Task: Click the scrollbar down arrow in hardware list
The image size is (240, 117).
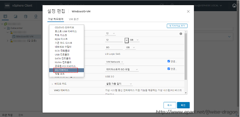Action: point(186,93)
